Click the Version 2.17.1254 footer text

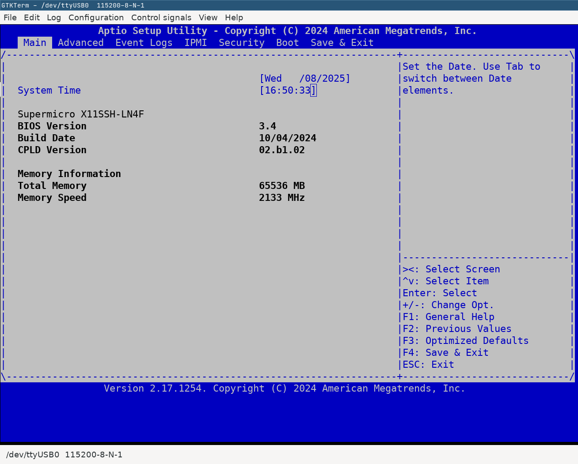click(285, 389)
